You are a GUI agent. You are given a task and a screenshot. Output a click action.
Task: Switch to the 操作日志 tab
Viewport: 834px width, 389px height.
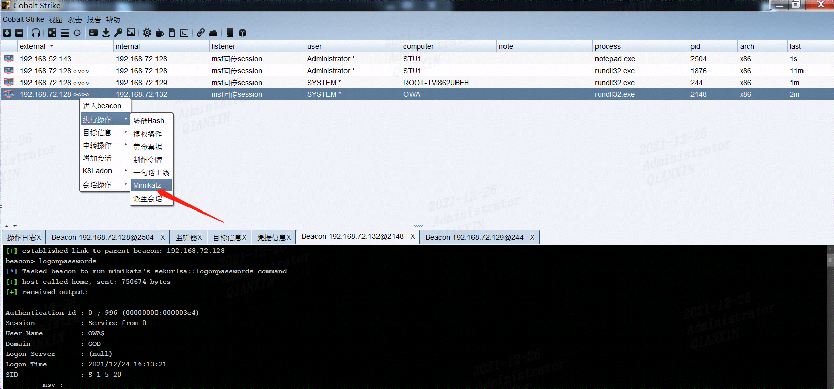click(x=24, y=237)
